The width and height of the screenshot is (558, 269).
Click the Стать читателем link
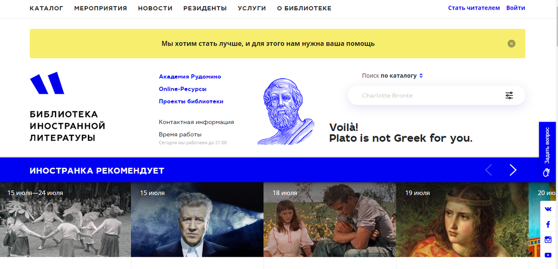click(x=474, y=8)
